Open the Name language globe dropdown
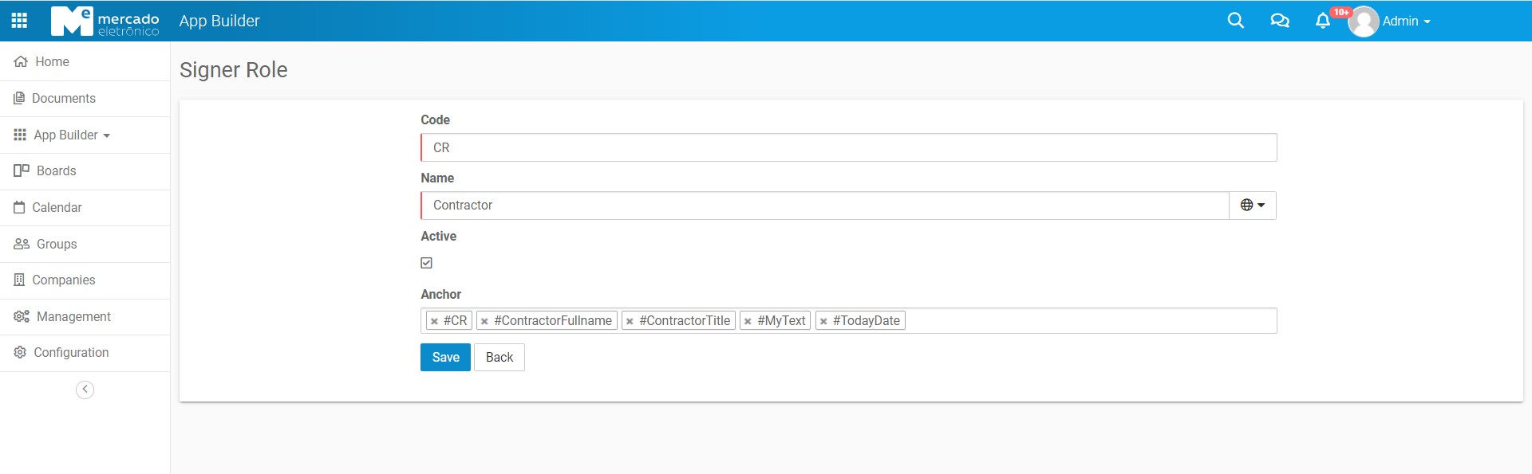The width and height of the screenshot is (1532, 474). coord(1252,206)
